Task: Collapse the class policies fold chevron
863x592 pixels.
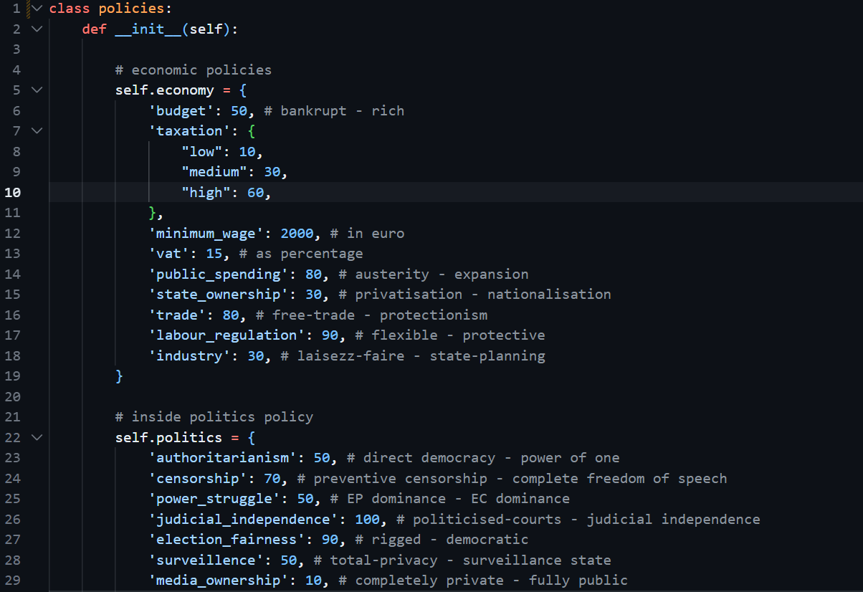Action: pos(37,9)
